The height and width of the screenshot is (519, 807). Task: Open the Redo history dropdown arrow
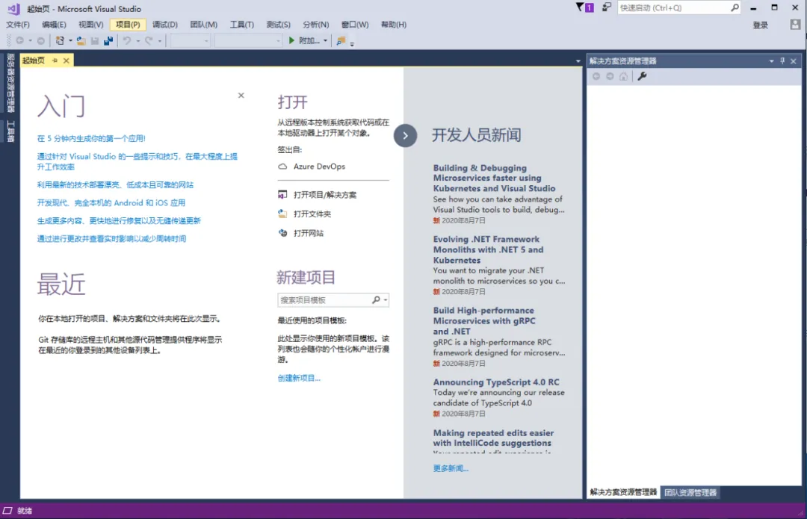(x=160, y=40)
